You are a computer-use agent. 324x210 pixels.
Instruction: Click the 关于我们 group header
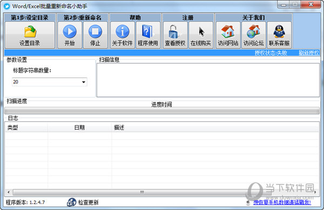[x=254, y=18]
